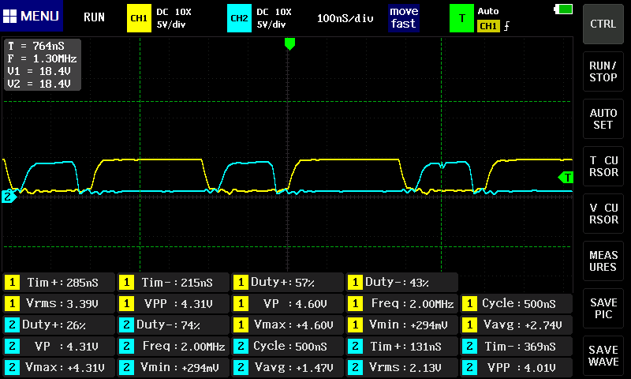Viewport: 631px width, 379px height.
Task: Click the yellow 1 badge beside Freq
Action: [355, 303]
